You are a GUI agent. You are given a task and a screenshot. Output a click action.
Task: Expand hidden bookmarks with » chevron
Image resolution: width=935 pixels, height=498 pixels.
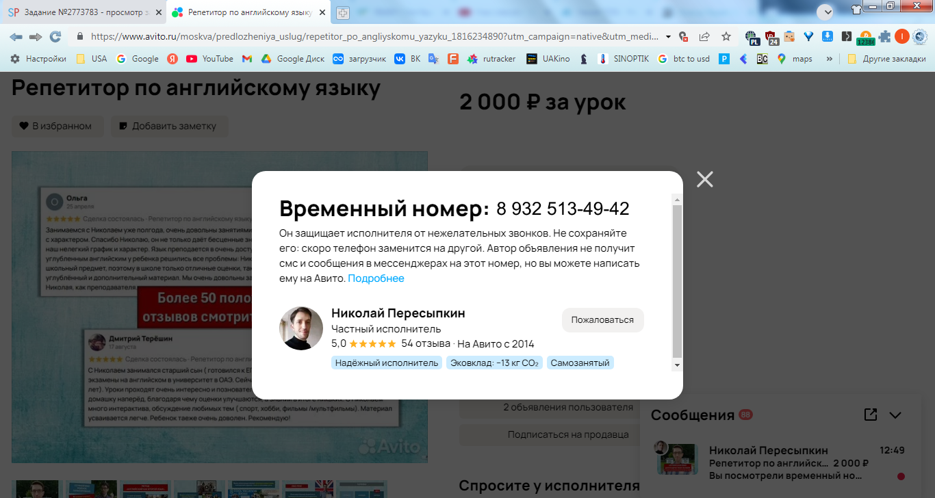pyautogui.click(x=830, y=59)
